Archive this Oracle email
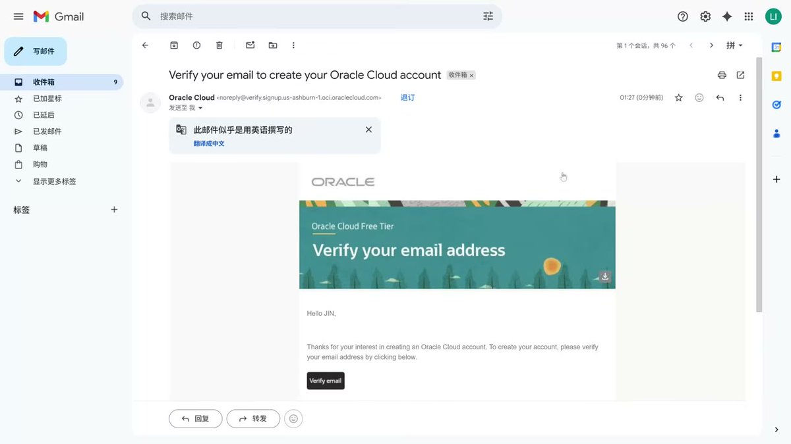The height and width of the screenshot is (444, 791). 174,45
